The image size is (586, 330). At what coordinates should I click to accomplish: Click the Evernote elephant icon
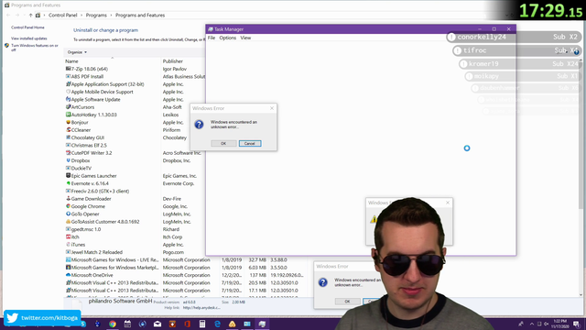[x=68, y=183]
